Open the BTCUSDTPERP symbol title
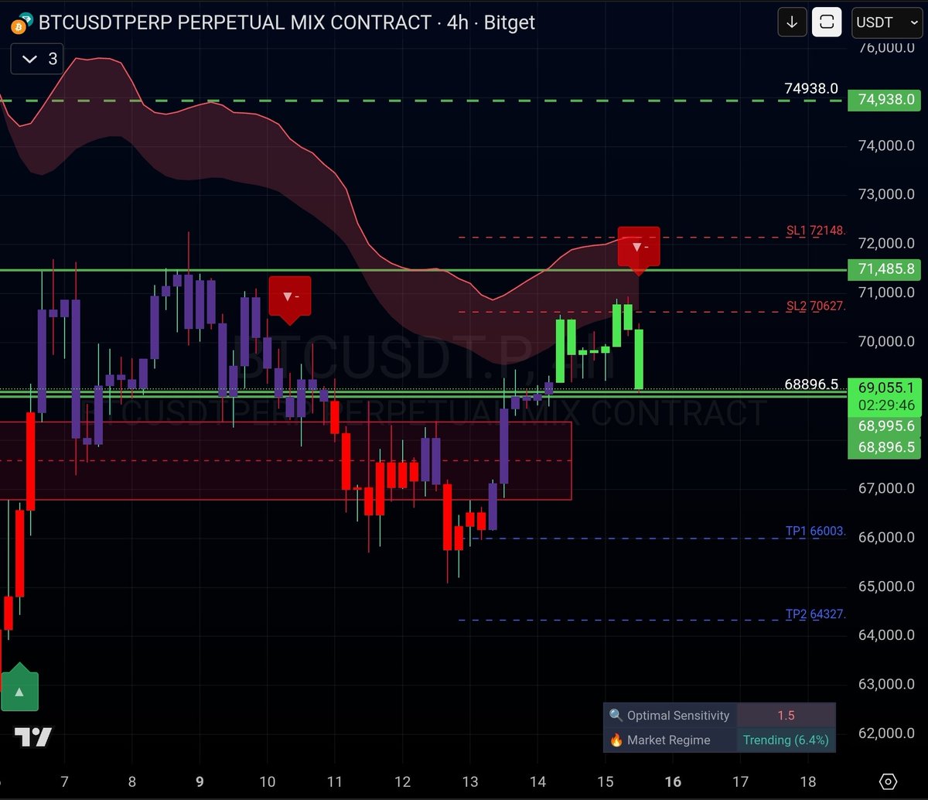Viewport: 928px width, 800px height. tap(286, 22)
